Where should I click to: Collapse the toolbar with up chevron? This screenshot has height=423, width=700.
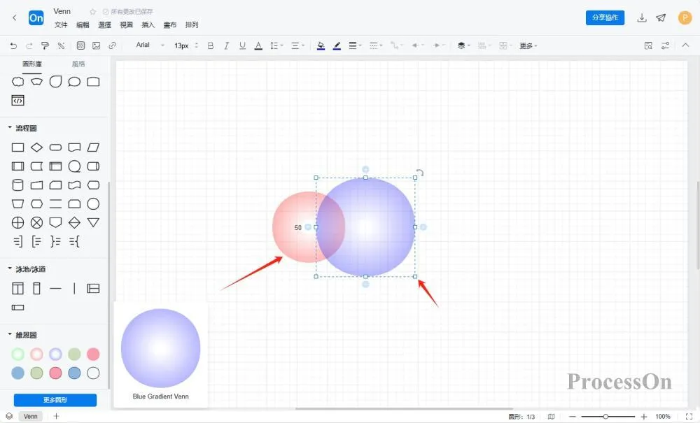point(685,45)
